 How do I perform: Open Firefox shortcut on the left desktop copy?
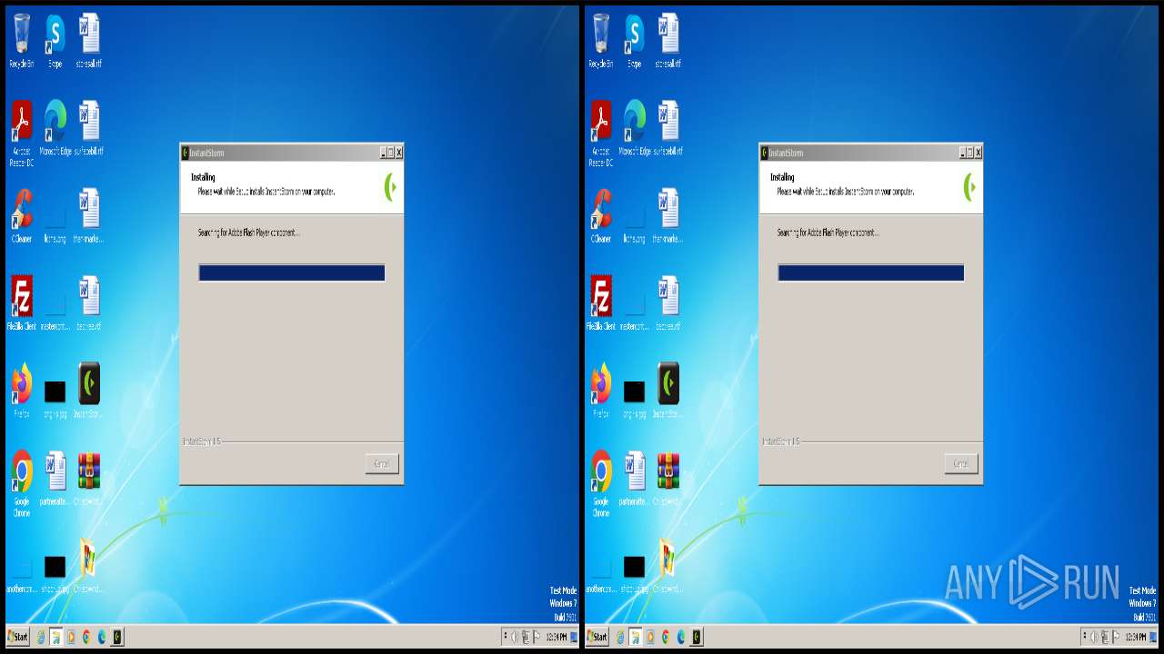coord(22,390)
